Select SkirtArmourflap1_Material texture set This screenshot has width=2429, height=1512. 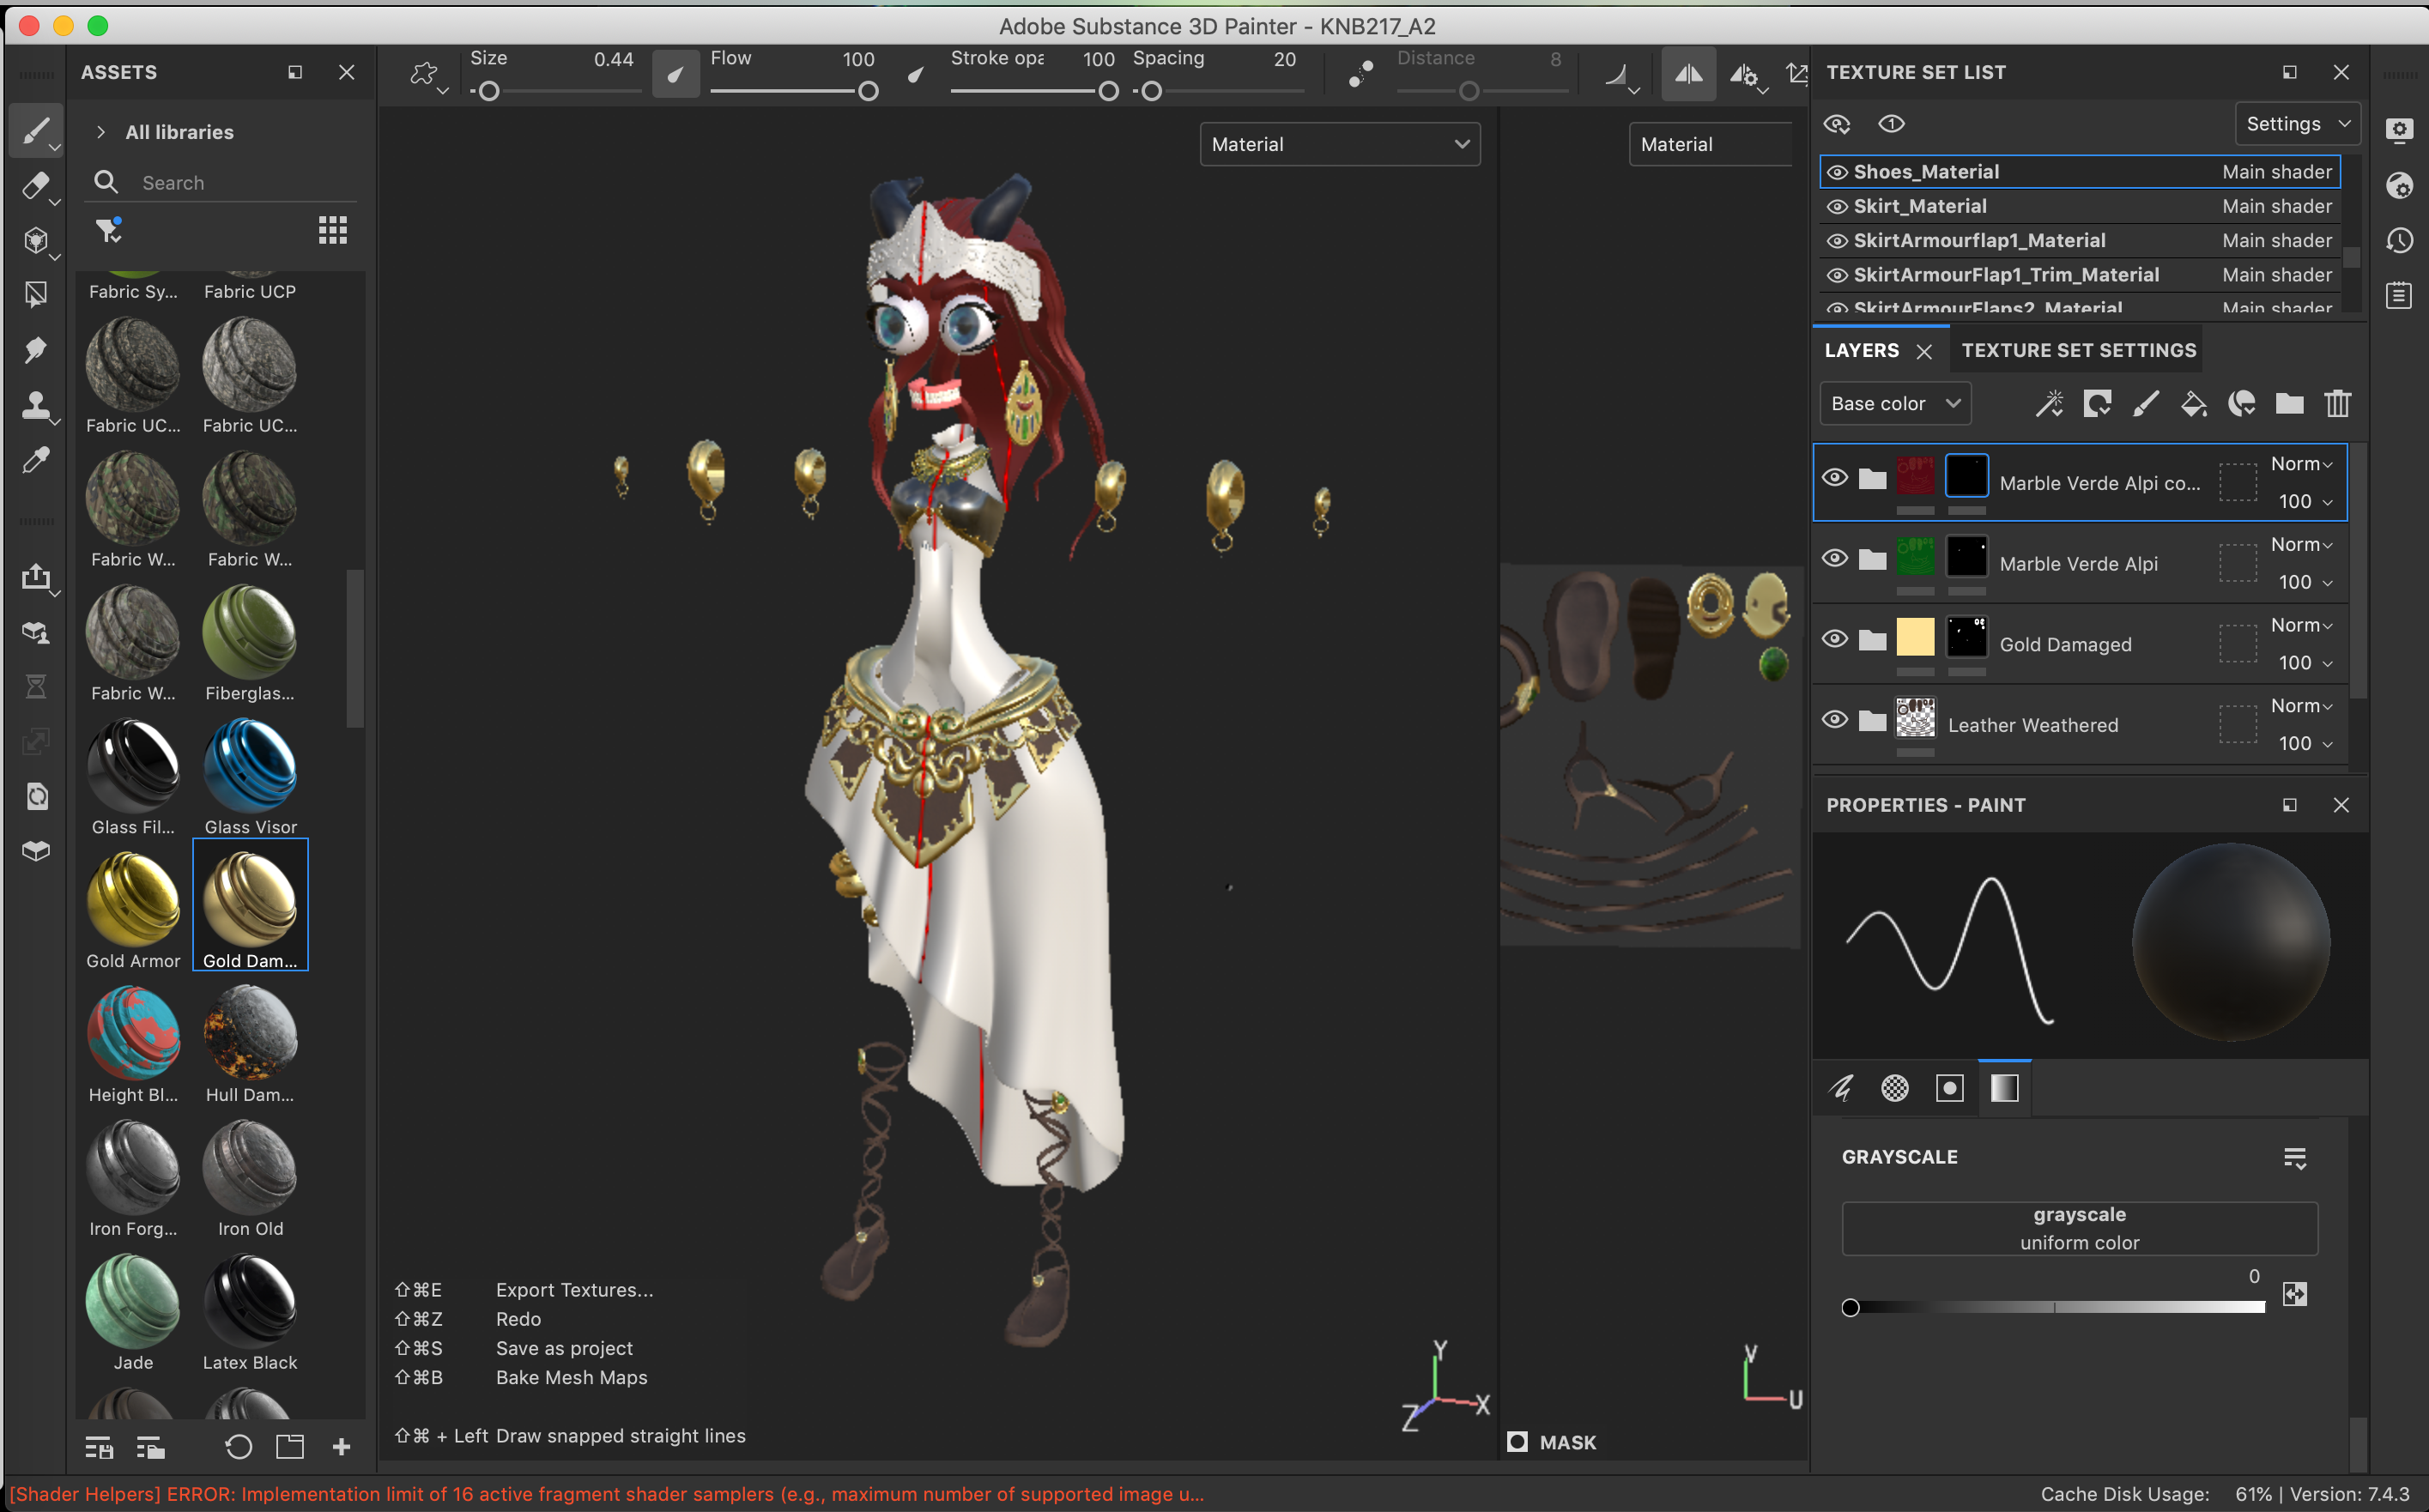(1979, 241)
